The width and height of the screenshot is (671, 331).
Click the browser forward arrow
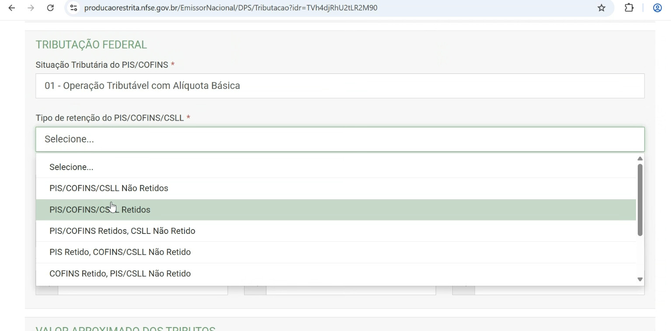click(31, 8)
